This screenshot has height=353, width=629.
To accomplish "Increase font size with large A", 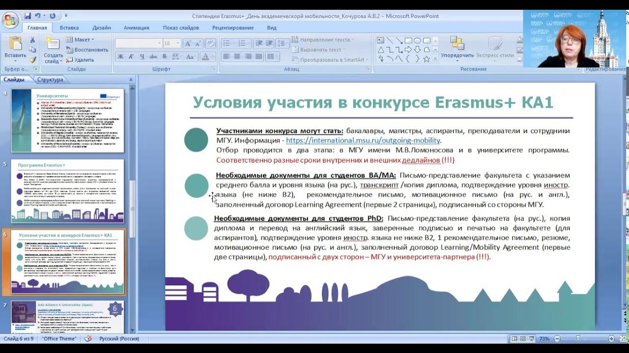I will click(x=188, y=44).
